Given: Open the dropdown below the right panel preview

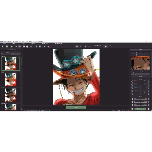Looking at the screenshot, I should (x=142, y=74).
